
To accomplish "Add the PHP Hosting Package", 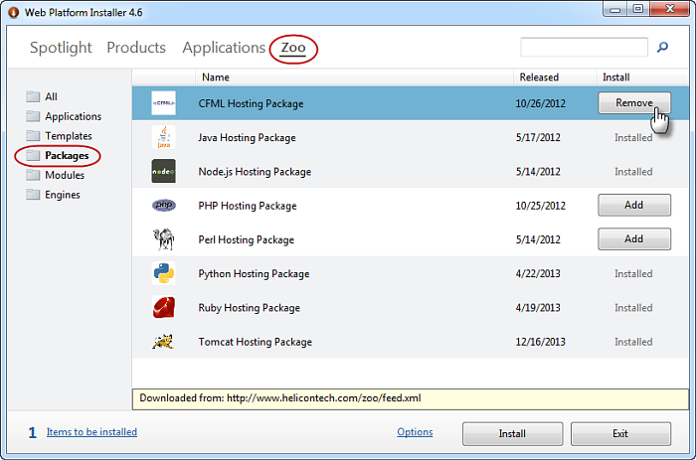I will point(633,206).
